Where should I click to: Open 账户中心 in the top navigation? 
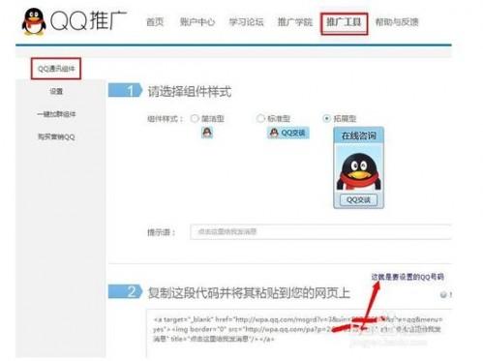point(197,22)
